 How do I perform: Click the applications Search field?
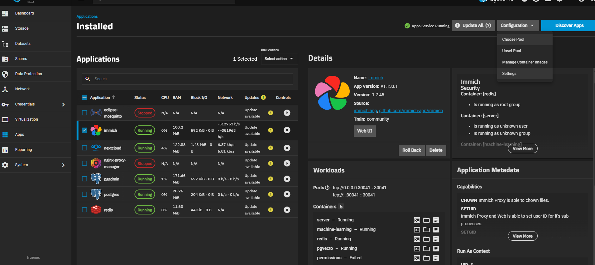tap(190, 79)
